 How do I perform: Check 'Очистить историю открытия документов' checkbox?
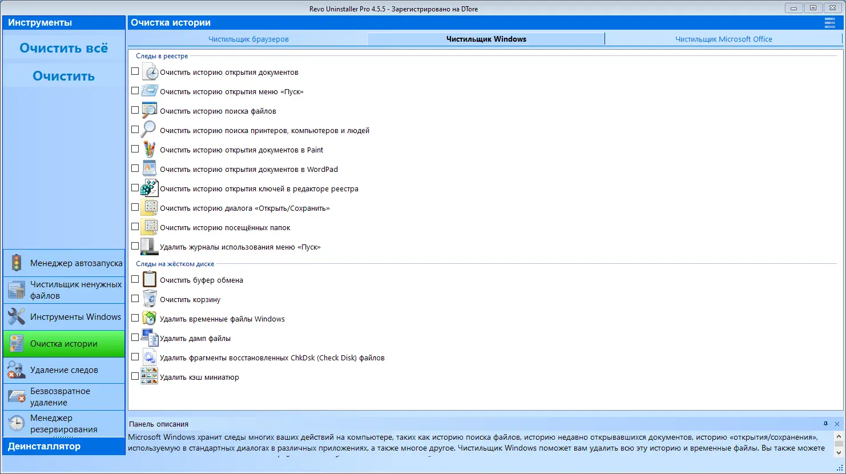click(x=135, y=71)
